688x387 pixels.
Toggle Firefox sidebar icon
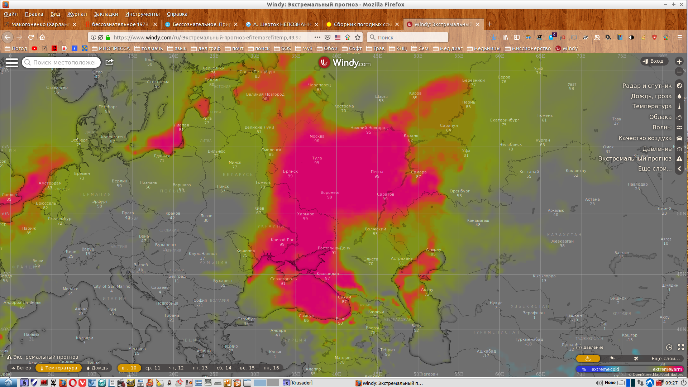(517, 37)
